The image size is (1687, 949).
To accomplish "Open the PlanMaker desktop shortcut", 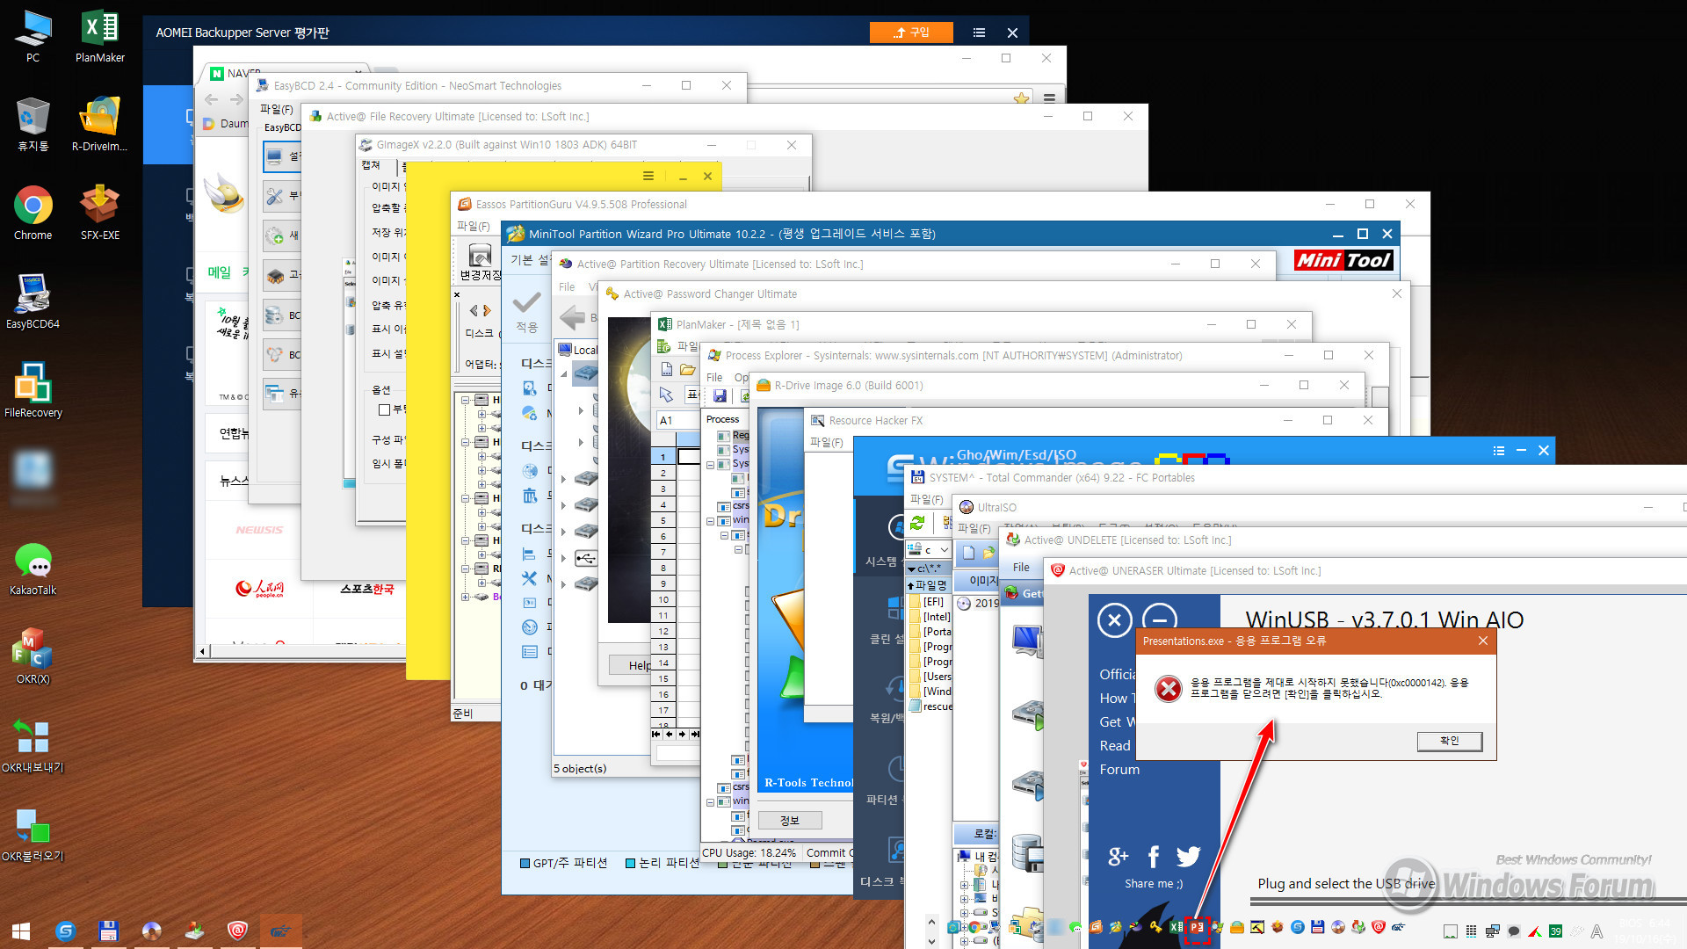I will [100, 36].
